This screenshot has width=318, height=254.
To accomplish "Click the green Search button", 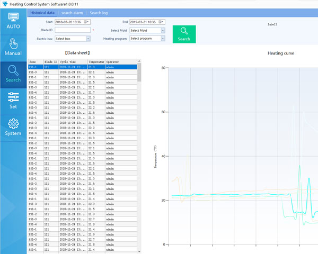I will coord(184,34).
